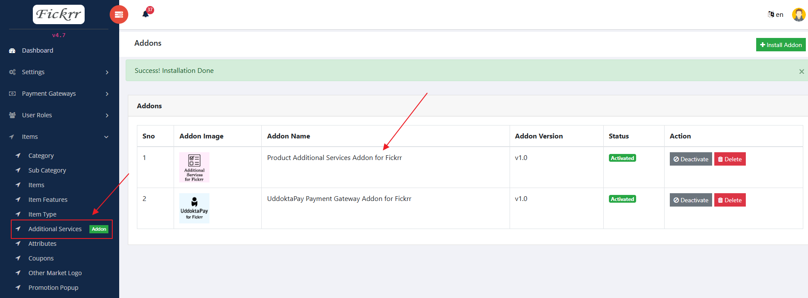Open the language selector showing en
The height and width of the screenshot is (298, 808).
(x=776, y=15)
